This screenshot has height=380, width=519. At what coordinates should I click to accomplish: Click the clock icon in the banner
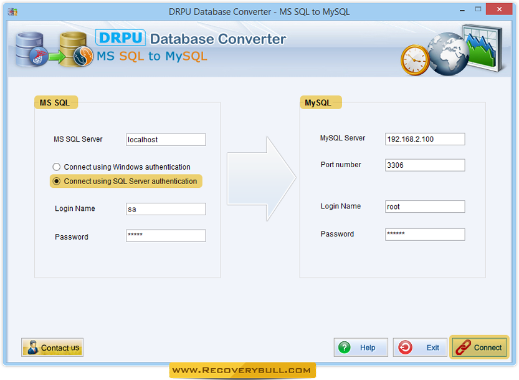[x=415, y=60]
